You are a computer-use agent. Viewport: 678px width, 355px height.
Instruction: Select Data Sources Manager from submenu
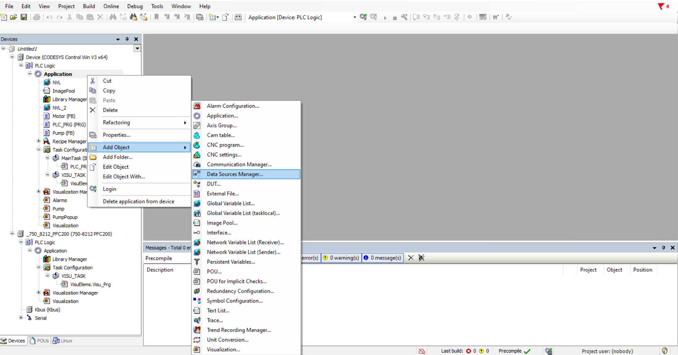coord(235,174)
